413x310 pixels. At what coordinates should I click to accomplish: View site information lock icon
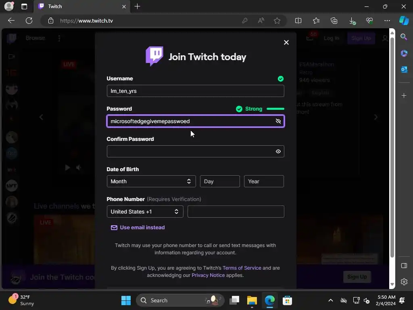pyautogui.click(x=50, y=21)
